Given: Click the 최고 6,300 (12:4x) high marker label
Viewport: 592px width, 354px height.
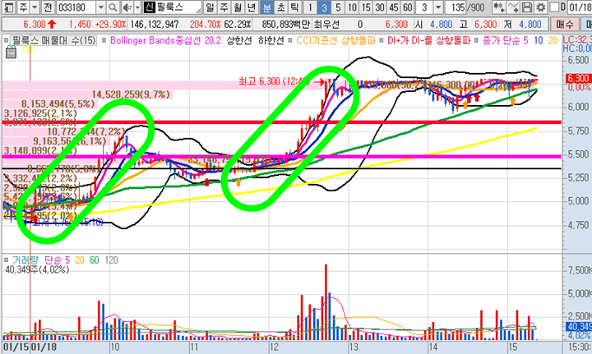Looking at the screenshot, I should [274, 81].
